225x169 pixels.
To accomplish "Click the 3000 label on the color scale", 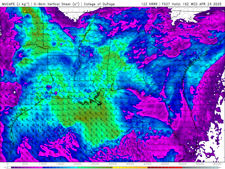I will [112, 164].
